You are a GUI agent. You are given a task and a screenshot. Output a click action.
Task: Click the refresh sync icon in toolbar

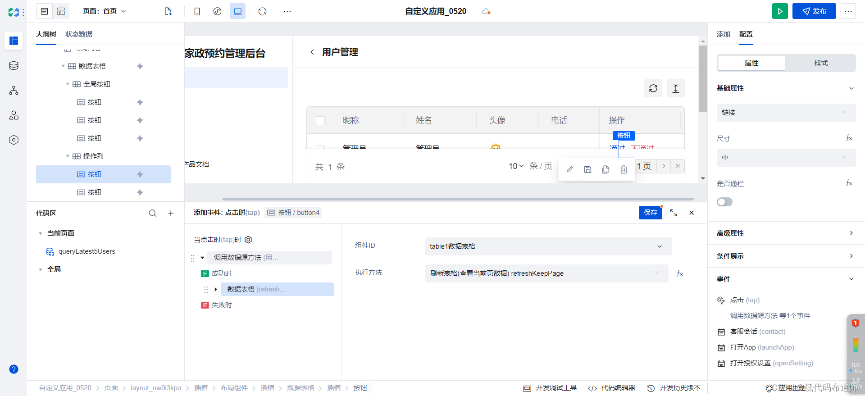click(263, 11)
